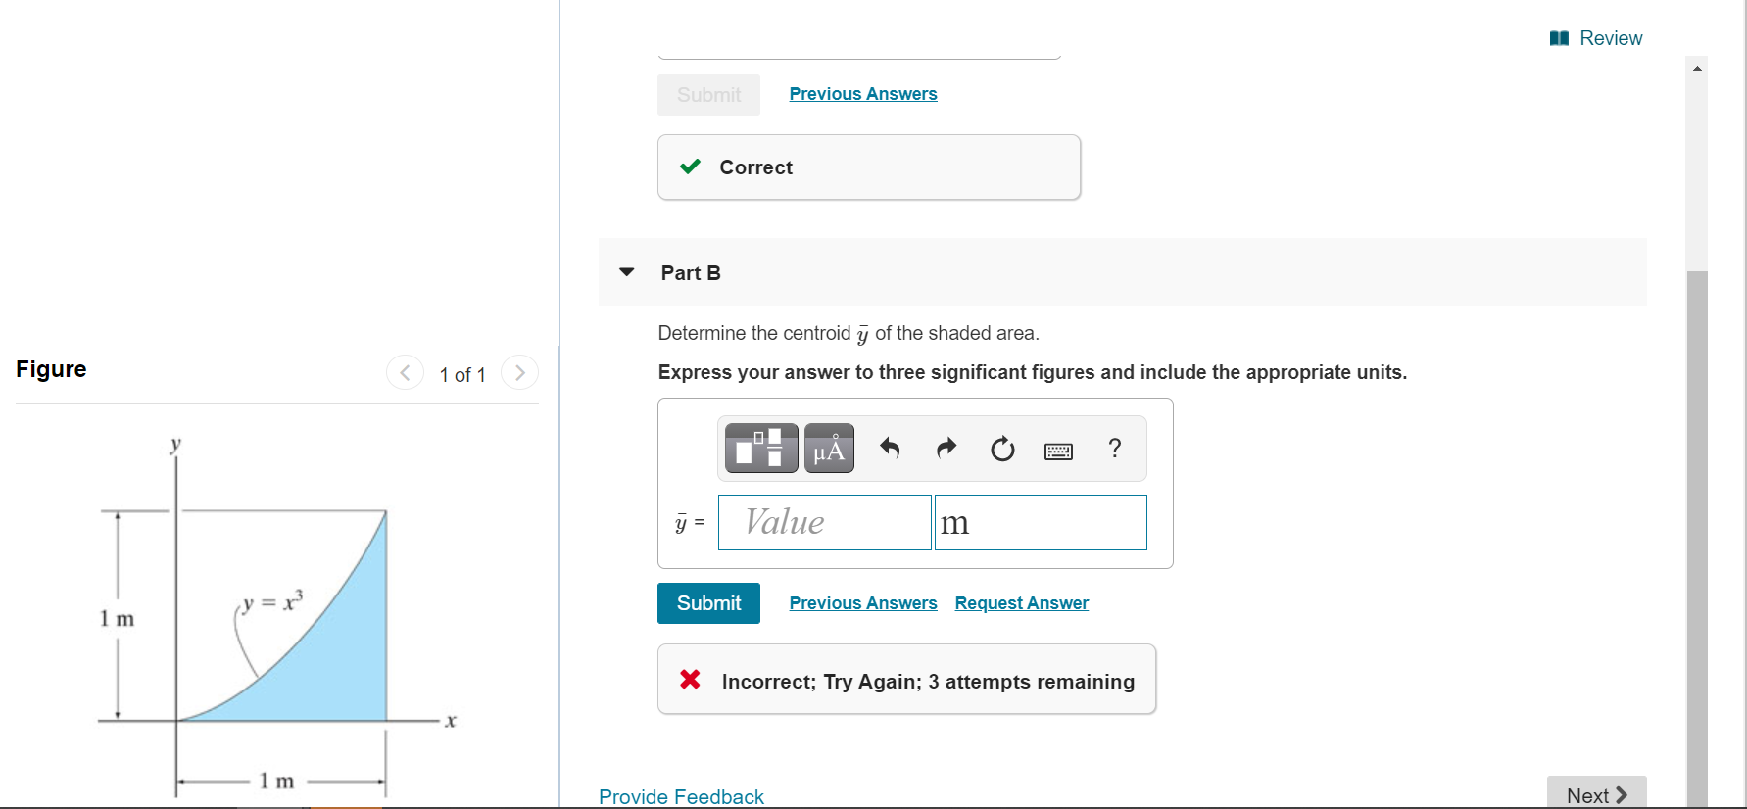Click inside the Value answer field
The width and height of the screenshot is (1747, 809).
[823, 522]
